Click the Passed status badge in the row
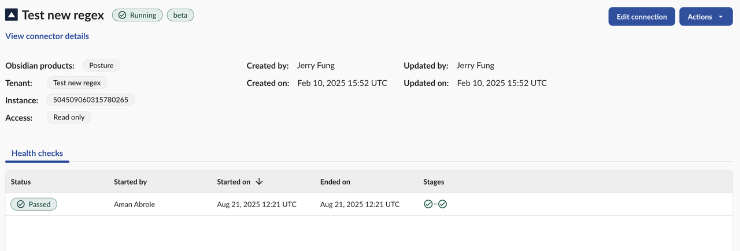The height and width of the screenshot is (251, 740). pos(34,204)
